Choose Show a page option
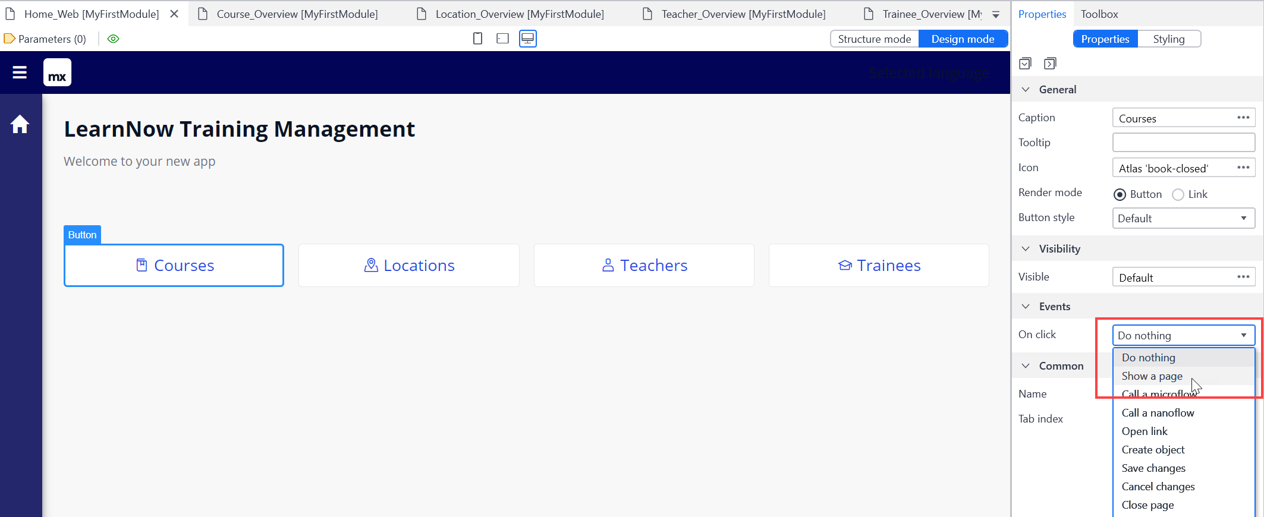 pyautogui.click(x=1183, y=376)
